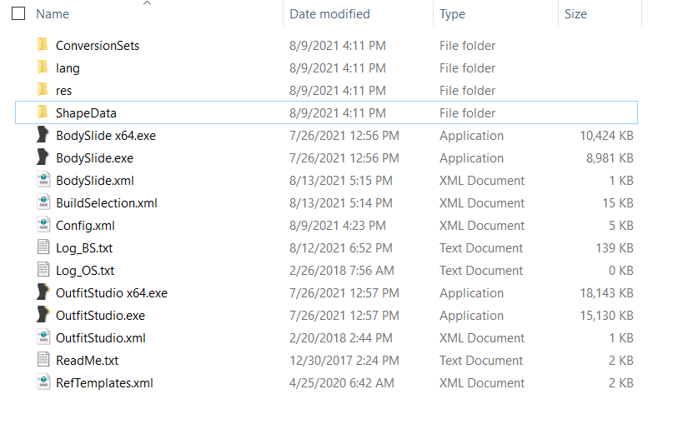
Task: Click the 8,981 KB size value
Action: click(610, 158)
